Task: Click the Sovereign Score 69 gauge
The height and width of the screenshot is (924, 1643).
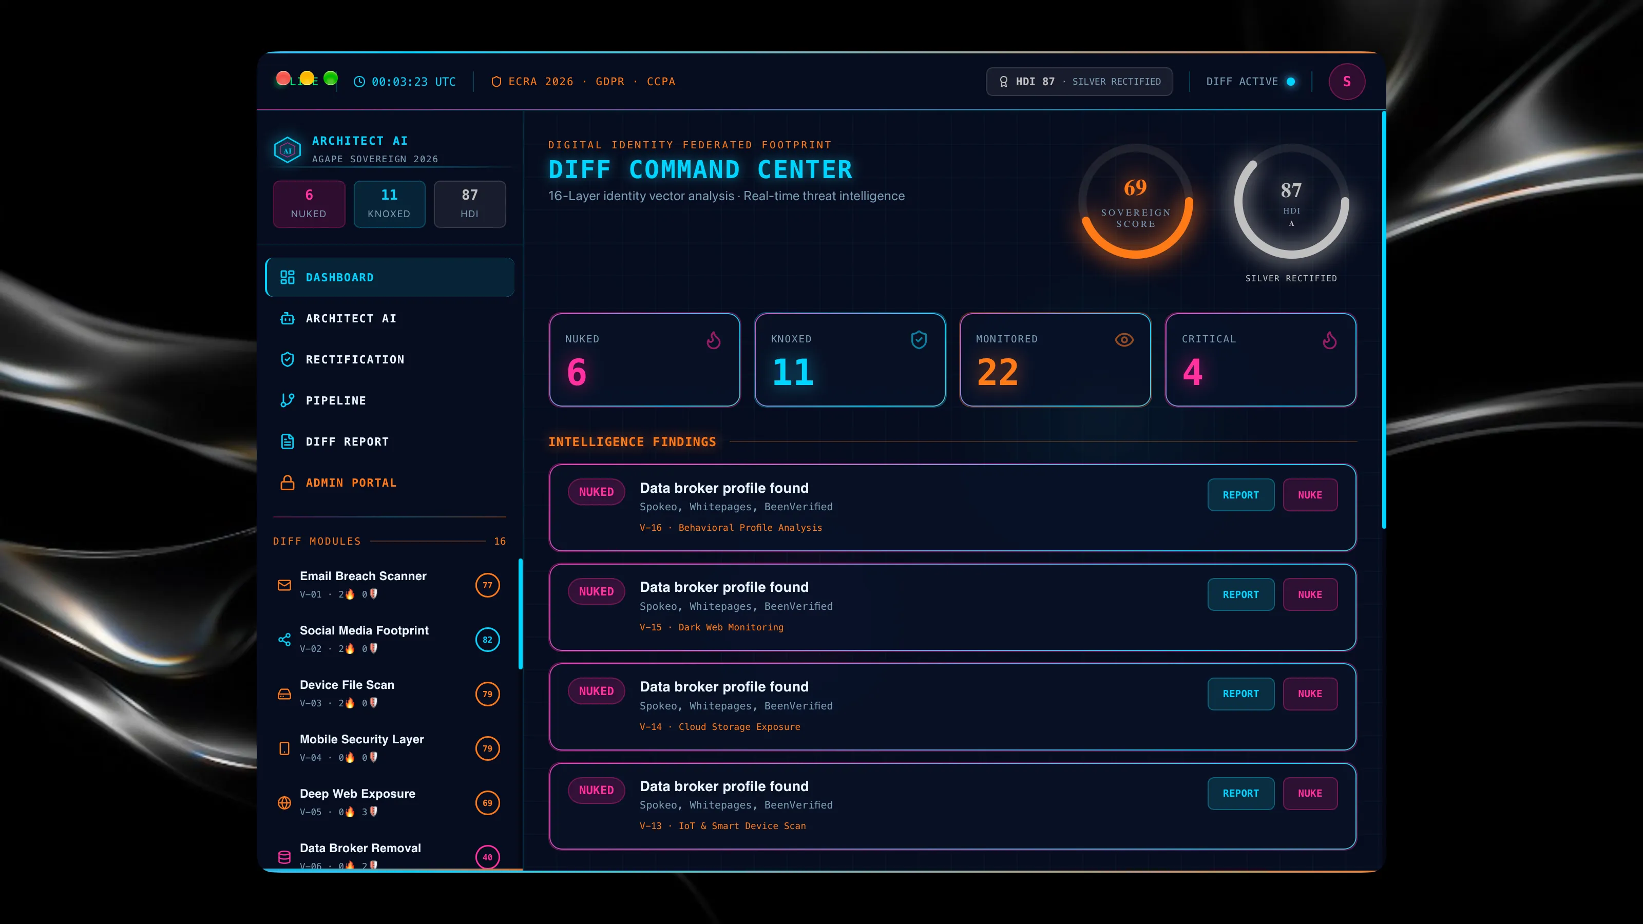Action: 1136,202
